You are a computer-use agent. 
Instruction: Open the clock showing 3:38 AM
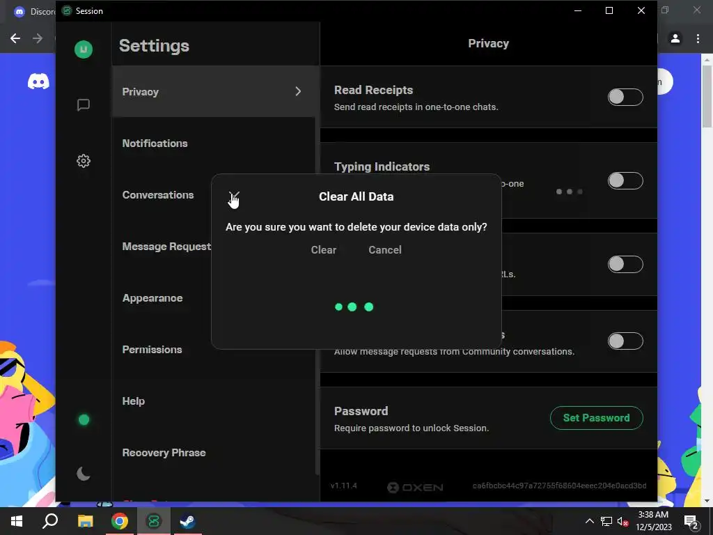653,521
